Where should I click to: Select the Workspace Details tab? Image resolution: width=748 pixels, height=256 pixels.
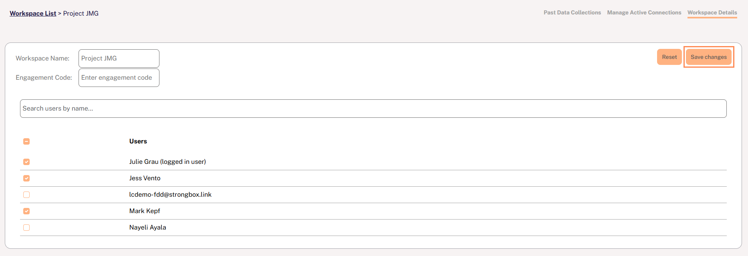[x=712, y=13]
